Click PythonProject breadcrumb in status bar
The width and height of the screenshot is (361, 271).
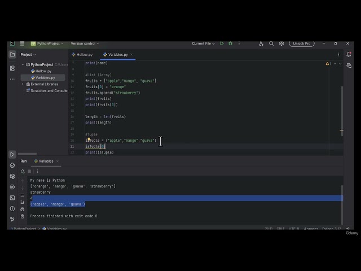click(x=23, y=228)
